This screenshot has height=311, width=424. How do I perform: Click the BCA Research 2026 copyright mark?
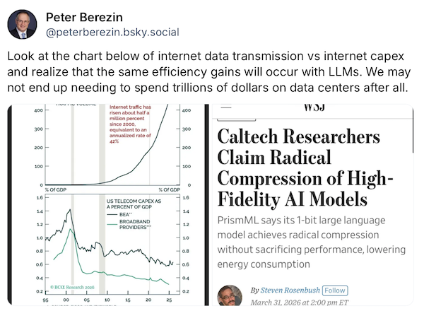pyautogui.click(x=72, y=287)
